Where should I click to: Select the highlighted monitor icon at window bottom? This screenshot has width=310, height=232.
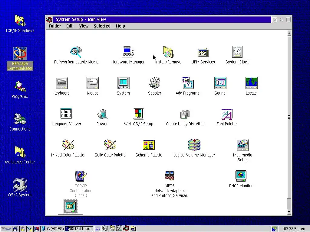(70, 207)
